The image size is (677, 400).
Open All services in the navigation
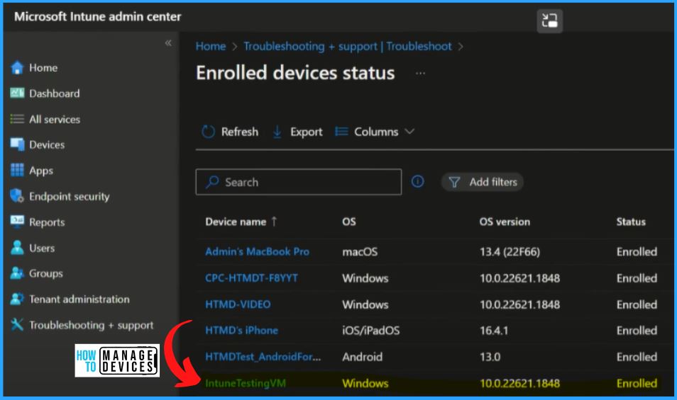55,119
